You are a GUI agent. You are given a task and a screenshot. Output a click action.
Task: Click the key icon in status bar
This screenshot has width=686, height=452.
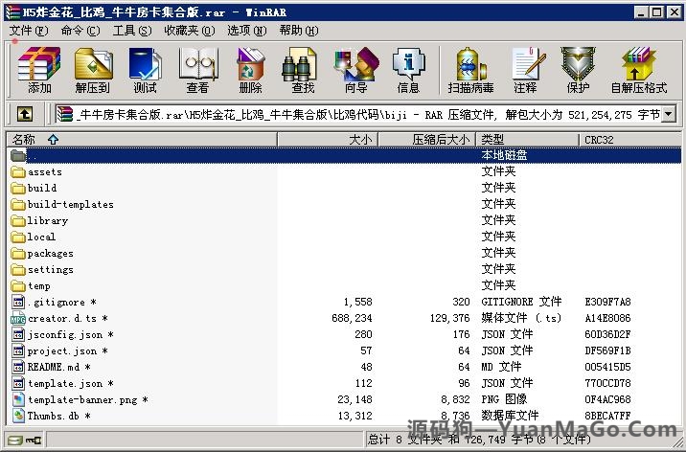(x=34, y=440)
